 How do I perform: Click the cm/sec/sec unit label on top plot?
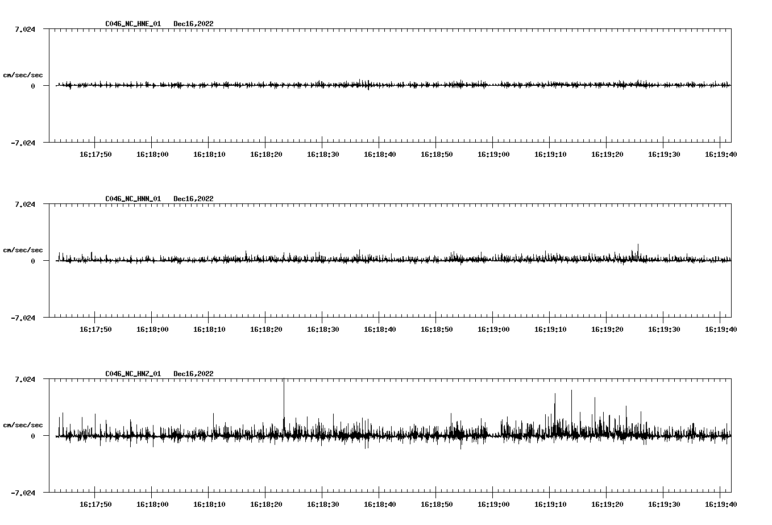coord(23,74)
